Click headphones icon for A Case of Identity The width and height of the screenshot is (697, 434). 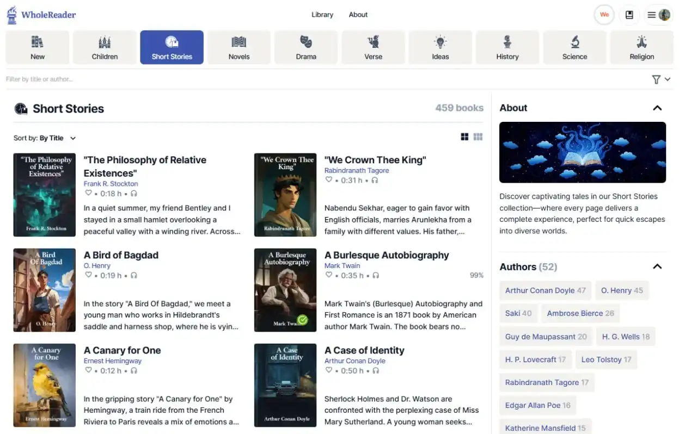pos(375,370)
